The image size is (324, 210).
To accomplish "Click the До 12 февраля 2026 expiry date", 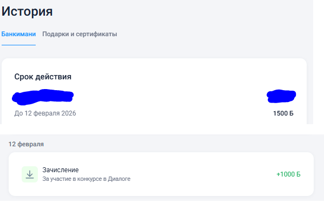I will tap(45, 113).
